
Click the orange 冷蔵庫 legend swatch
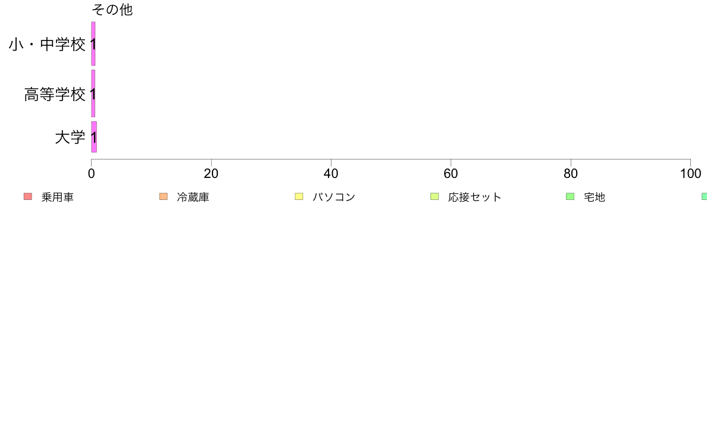(164, 196)
